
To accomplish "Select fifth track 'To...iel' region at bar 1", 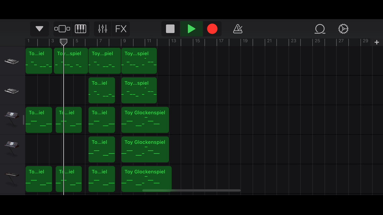I will pos(39,179).
